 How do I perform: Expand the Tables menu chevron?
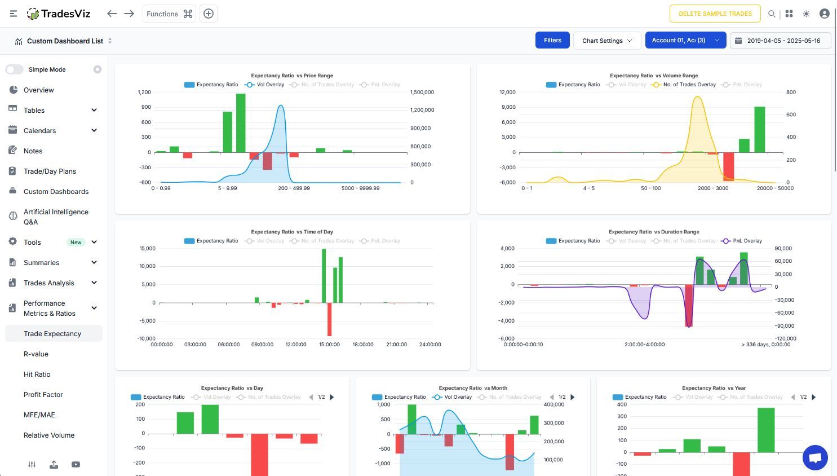[x=94, y=110]
